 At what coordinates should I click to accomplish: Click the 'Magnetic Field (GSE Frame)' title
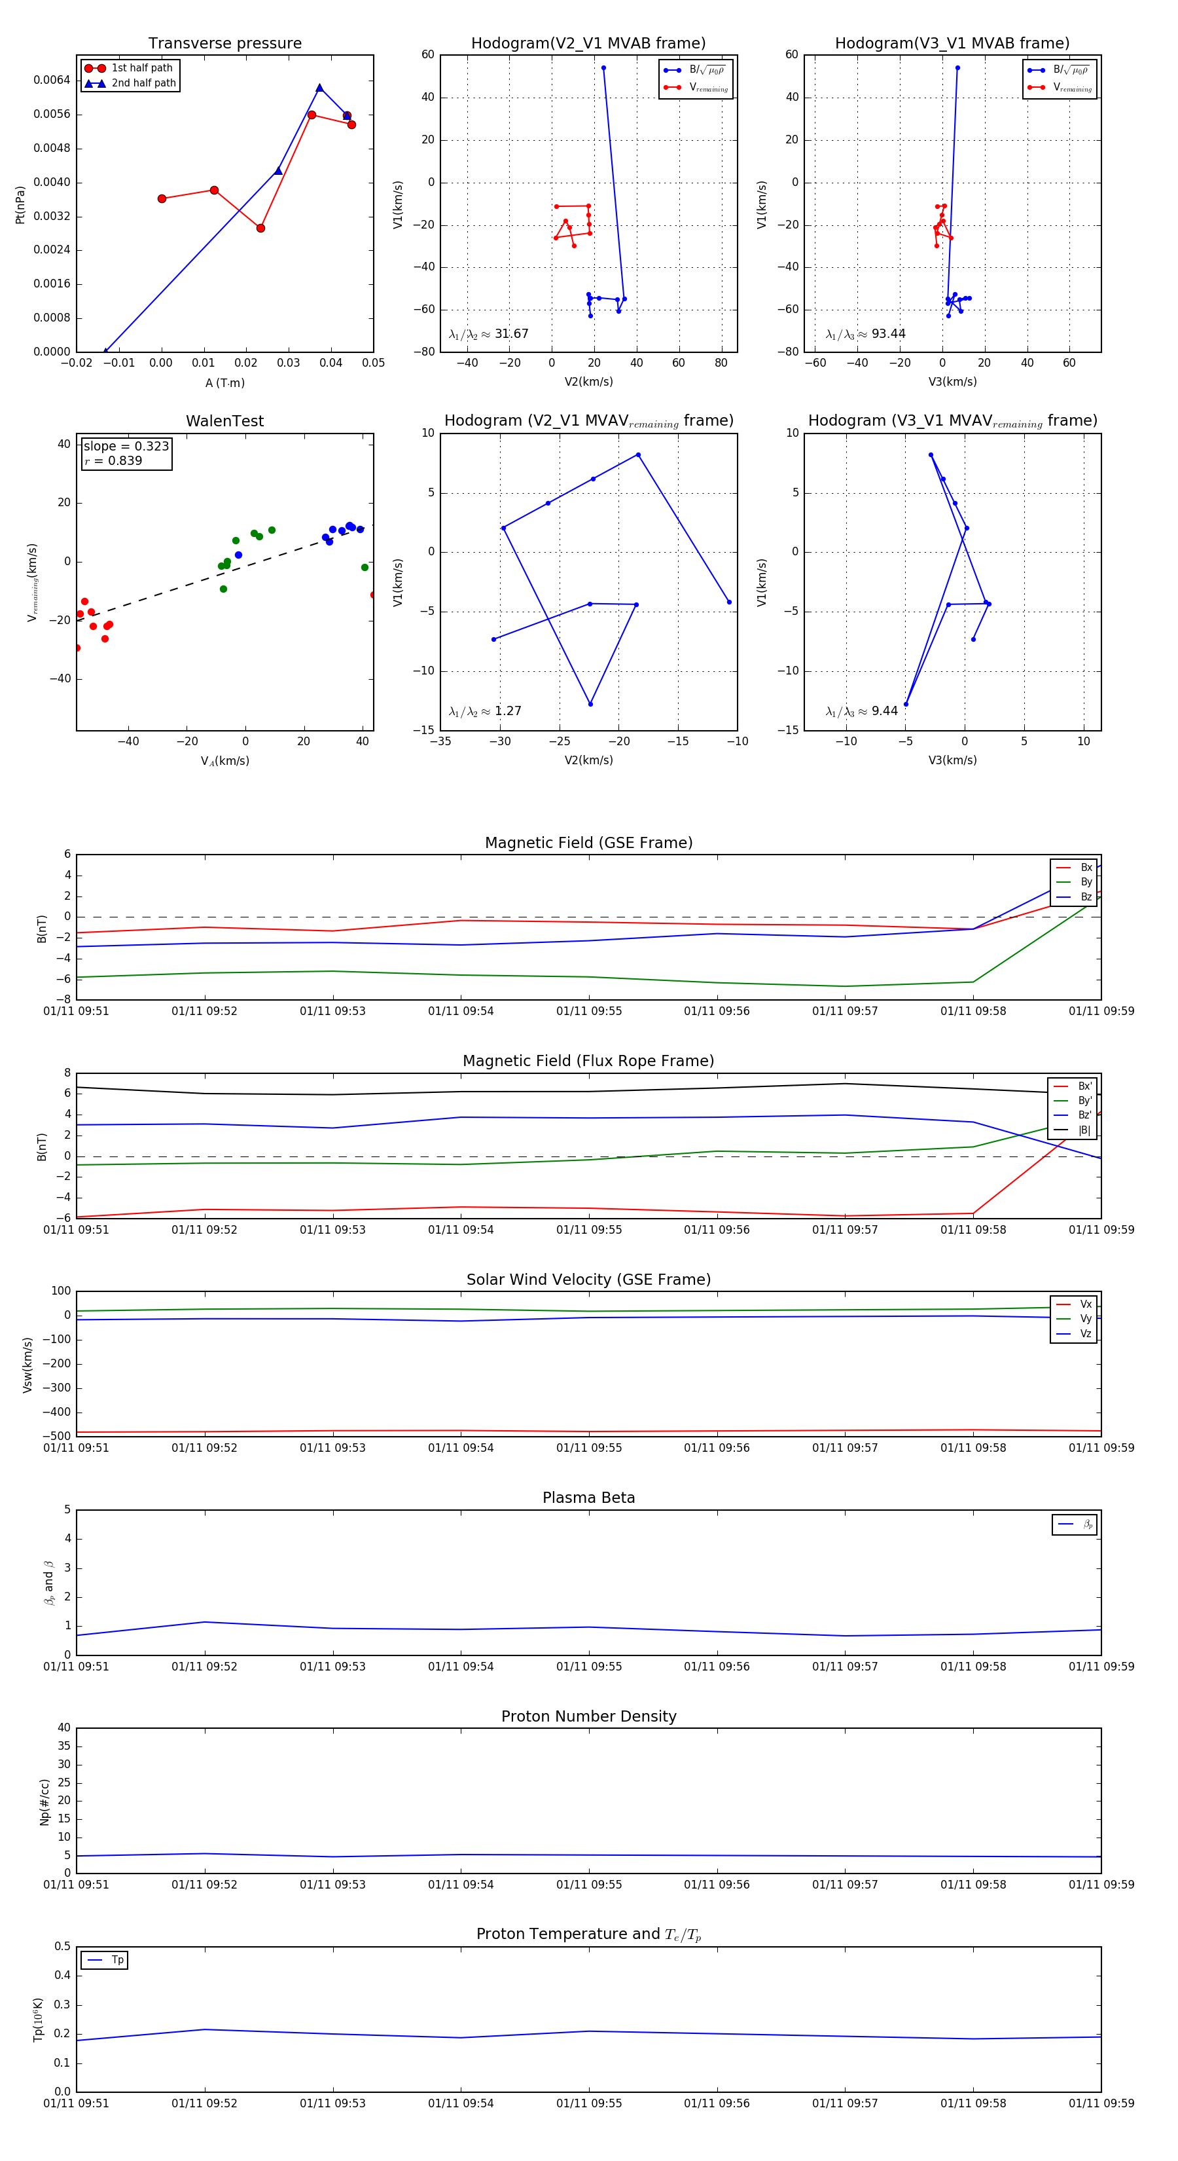pos(588,843)
